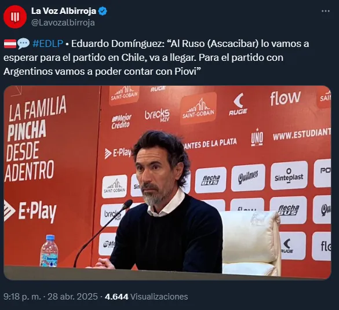Click the La Voz Albirroja display name
Screen dimensions: 339x310
tap(64, 11)
